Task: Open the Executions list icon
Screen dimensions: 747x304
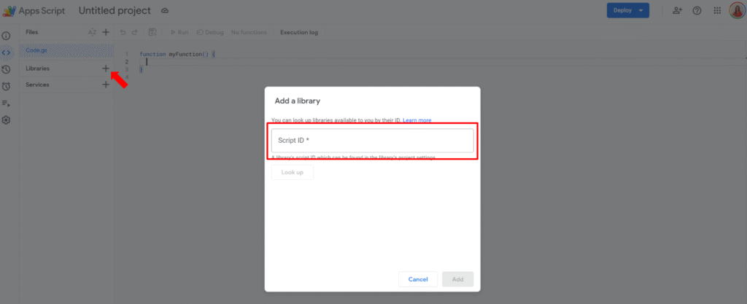Action: pyautogui.click(x=6, y=103)
